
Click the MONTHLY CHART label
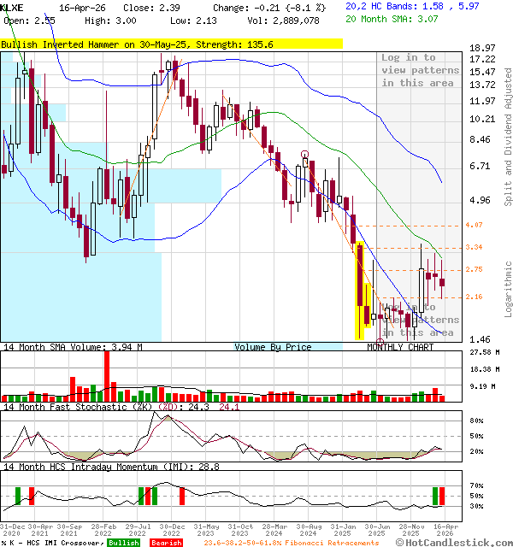397,347
